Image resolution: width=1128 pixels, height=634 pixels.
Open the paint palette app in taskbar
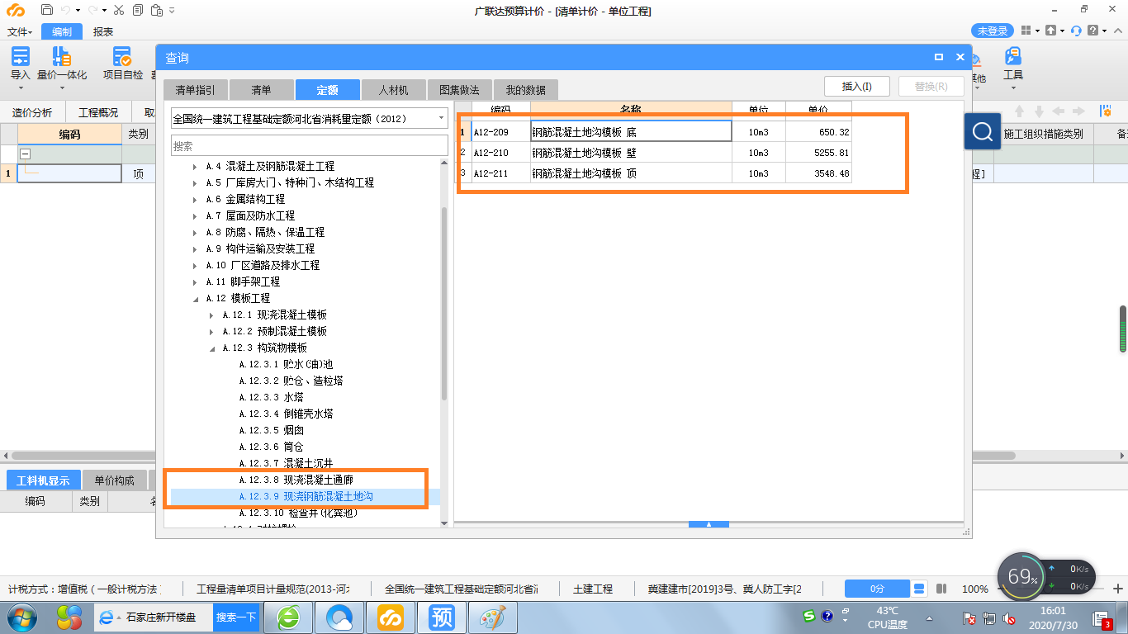point(492,617)
